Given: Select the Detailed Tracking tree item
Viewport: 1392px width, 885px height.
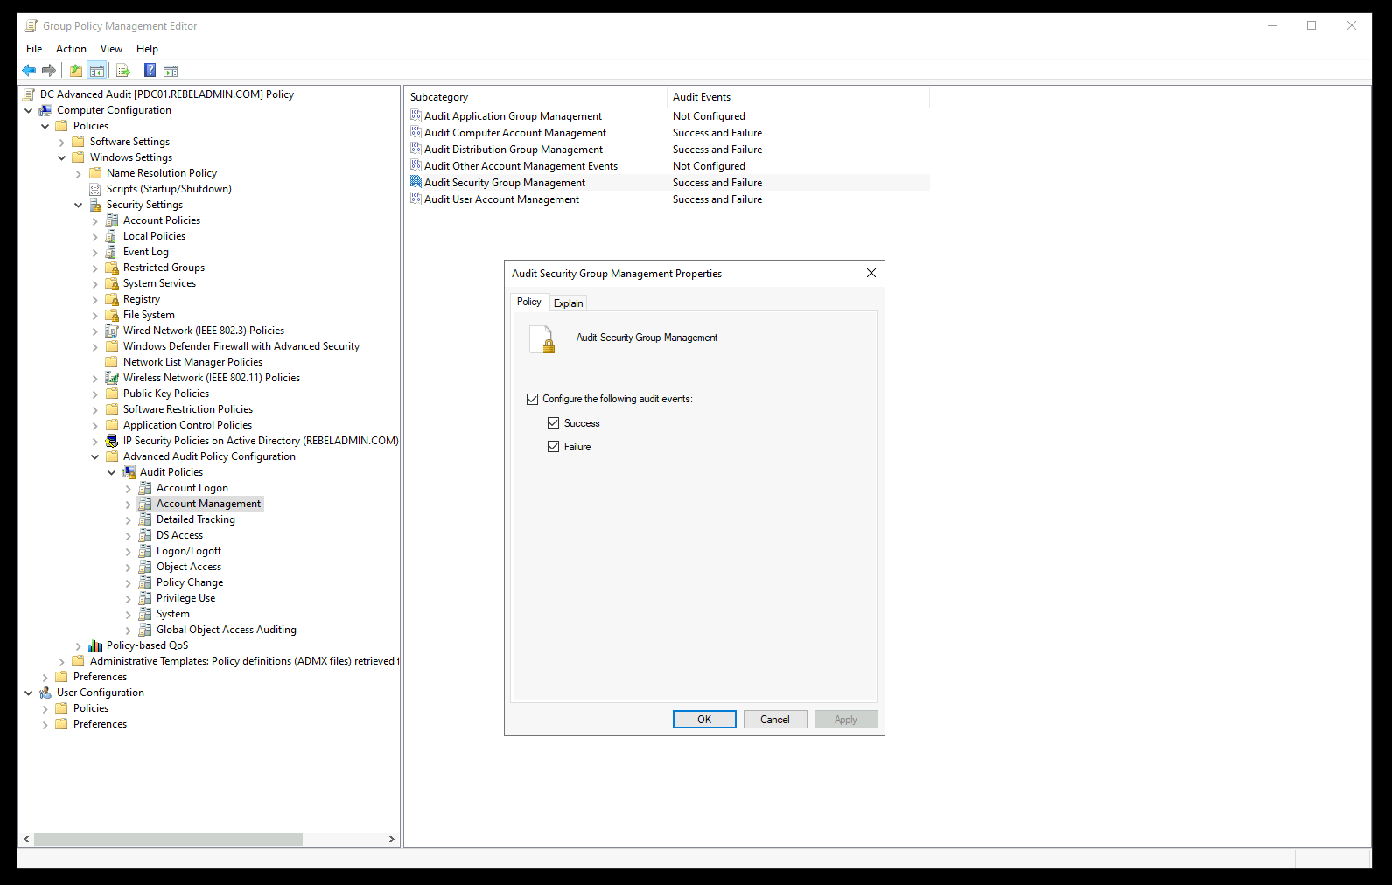Looking at the screenshot, I should point(196,519).
